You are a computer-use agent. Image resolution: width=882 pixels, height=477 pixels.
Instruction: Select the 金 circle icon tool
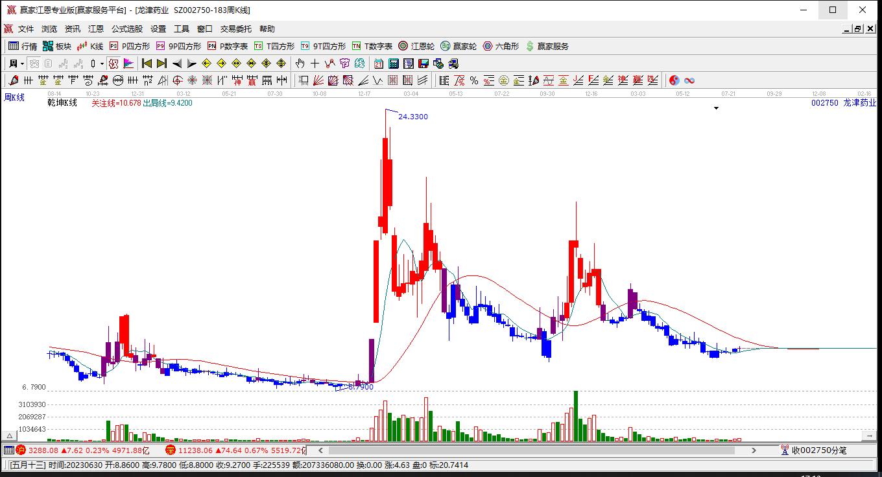pyautogui.click(x=503, y=80)
